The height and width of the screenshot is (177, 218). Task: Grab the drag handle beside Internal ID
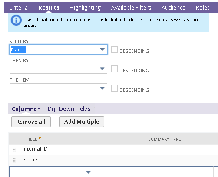click(14, 149)
